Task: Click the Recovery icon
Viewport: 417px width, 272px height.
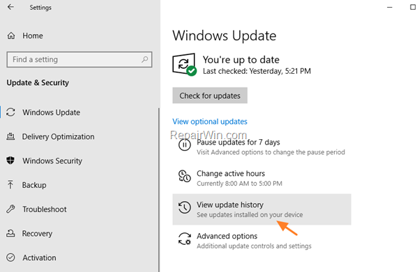Action: click(x=10, y=233)
